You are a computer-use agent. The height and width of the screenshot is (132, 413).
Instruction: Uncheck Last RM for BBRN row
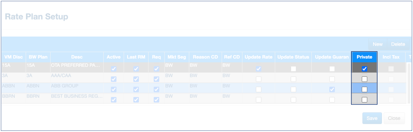[x=136, y=100]
